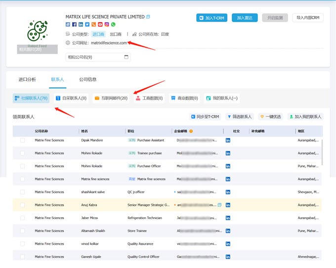Click the name cell Anuj Kabra
336x268 pixels.
(89, 205)
